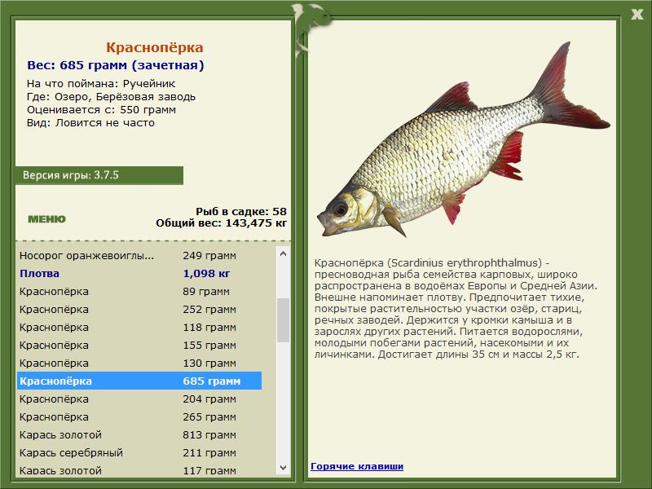Screen dimensions: 652x489
Task: Select the Носорог оранжевоиглы 249 грамм entry
Action: point(139,256)
